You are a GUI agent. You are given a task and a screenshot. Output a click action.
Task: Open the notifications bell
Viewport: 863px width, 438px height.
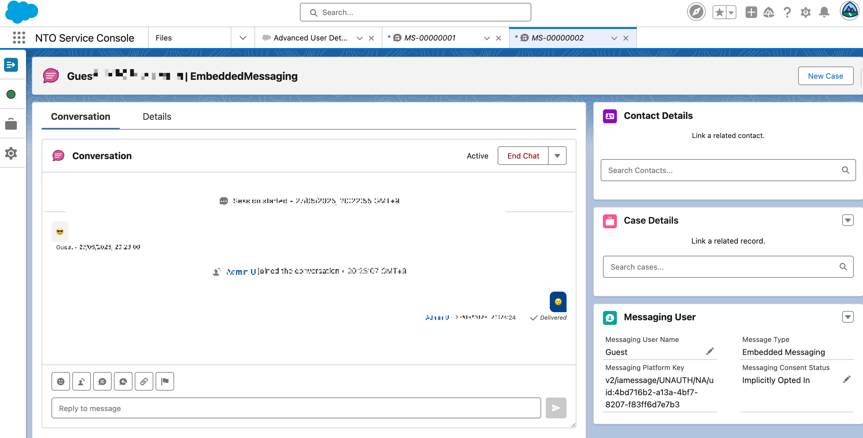(x=824, y=12)
